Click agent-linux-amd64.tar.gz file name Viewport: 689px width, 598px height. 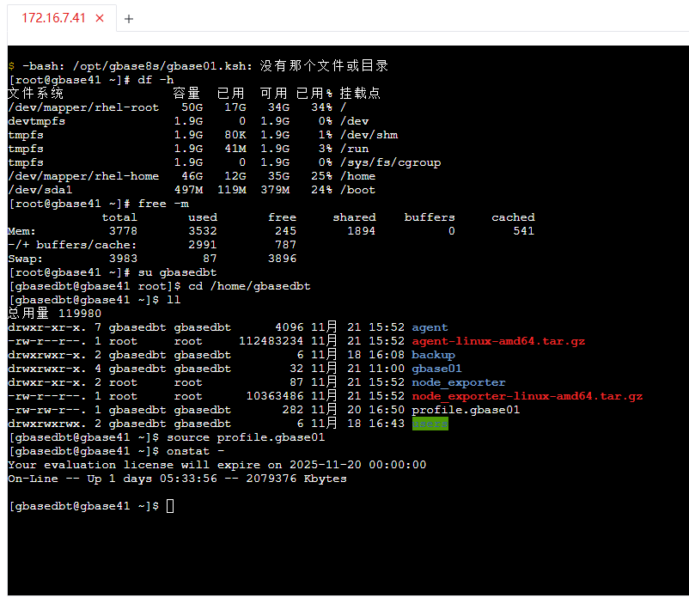pyautogui.click(x=498, y=341)
